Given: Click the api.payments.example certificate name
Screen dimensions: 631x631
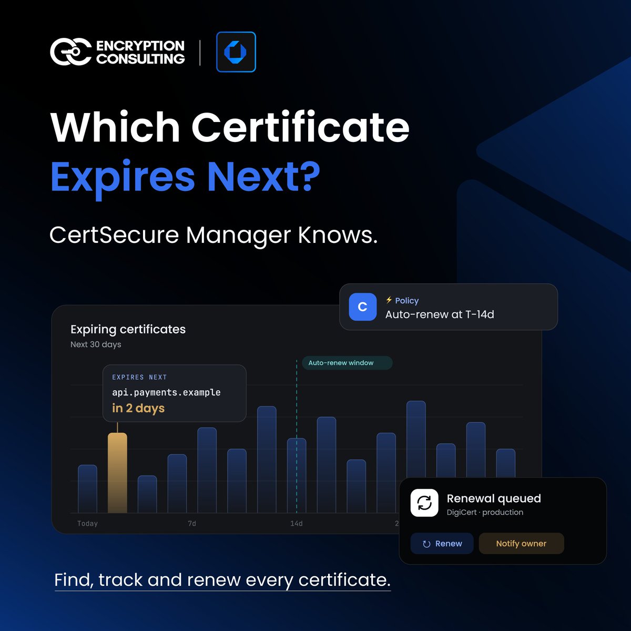Looking at the screenshot, I should pyautogui.click(x=166, y=392).
